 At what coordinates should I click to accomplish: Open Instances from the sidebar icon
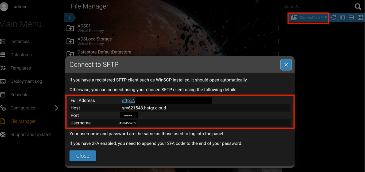click(3, 41)
